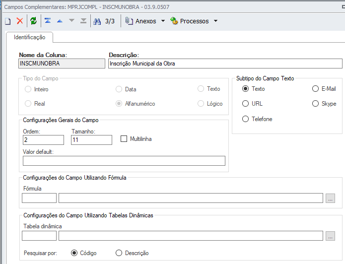Click the green refresh icon
Image resolution: width=345 pixels, height=264 pixels.
(x=33, y=21)
